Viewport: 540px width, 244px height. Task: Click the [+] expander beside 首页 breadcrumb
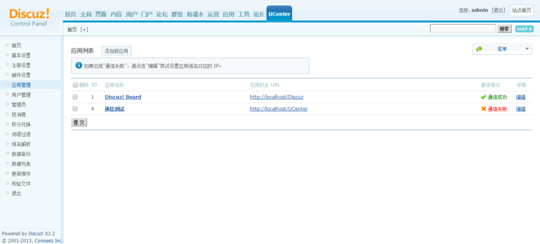84,29
